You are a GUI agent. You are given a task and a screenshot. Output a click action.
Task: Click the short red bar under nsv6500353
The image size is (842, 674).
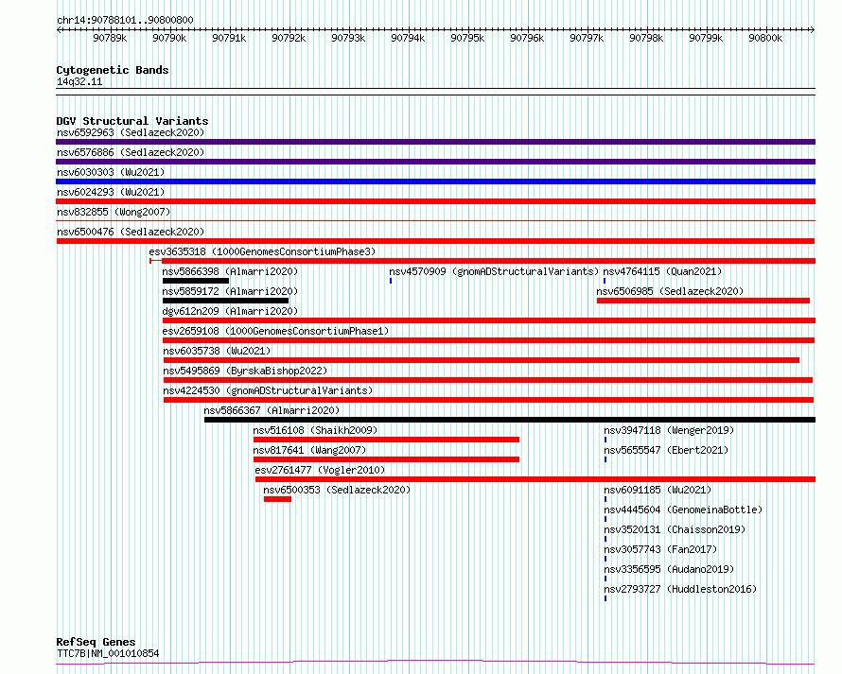(277, 499)
